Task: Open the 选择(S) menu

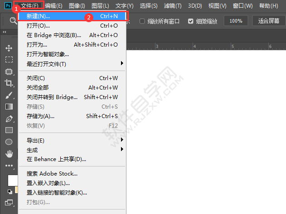Action: click(149, 6)
